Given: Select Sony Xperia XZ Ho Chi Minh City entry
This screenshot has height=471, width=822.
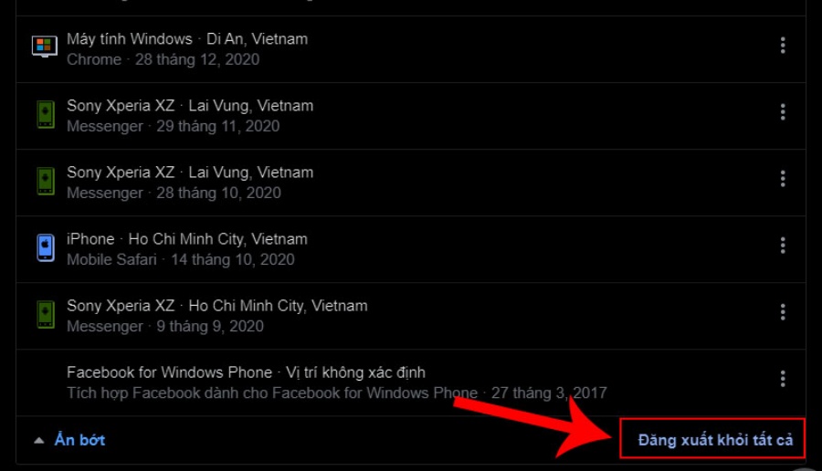Looking at the screenshot, I should (410, 316).
